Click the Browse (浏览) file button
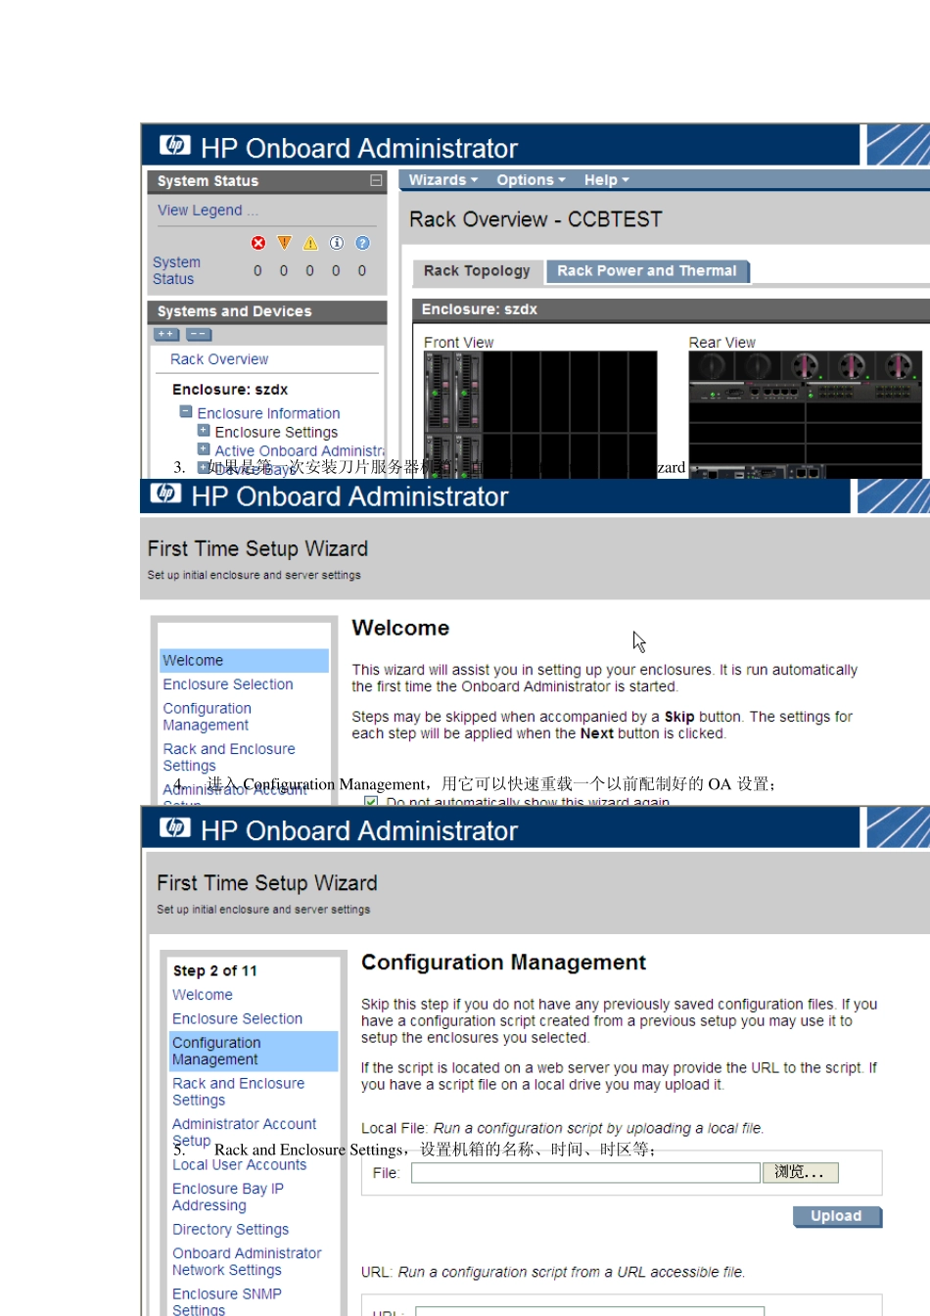Viewport: 930px width, 1316px height. [801, 1172]
